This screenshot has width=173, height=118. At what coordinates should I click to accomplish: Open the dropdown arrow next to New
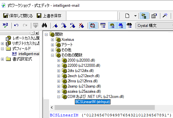point(135,16)
